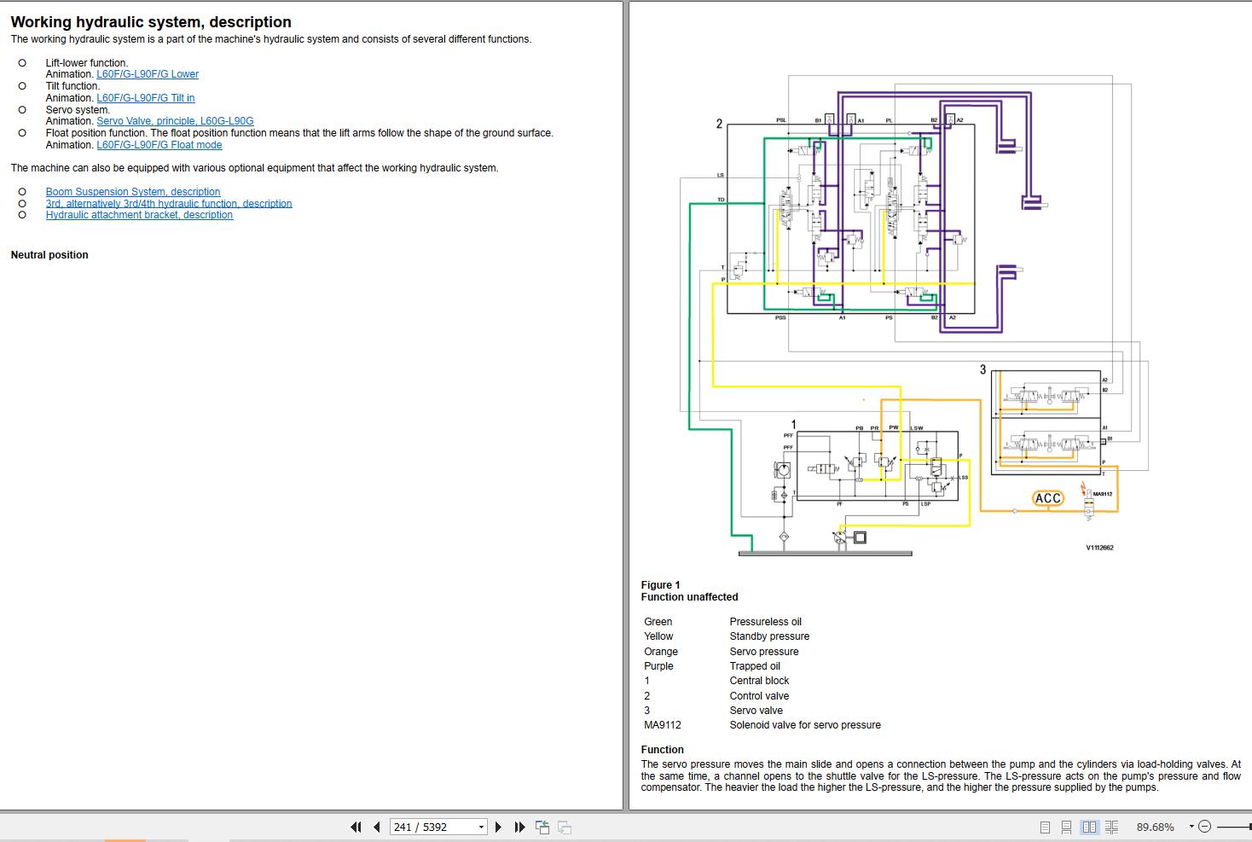Jump to the last page
This screenshot has height=842, width=1252.
pyautogui.click(x=519, y=827)
